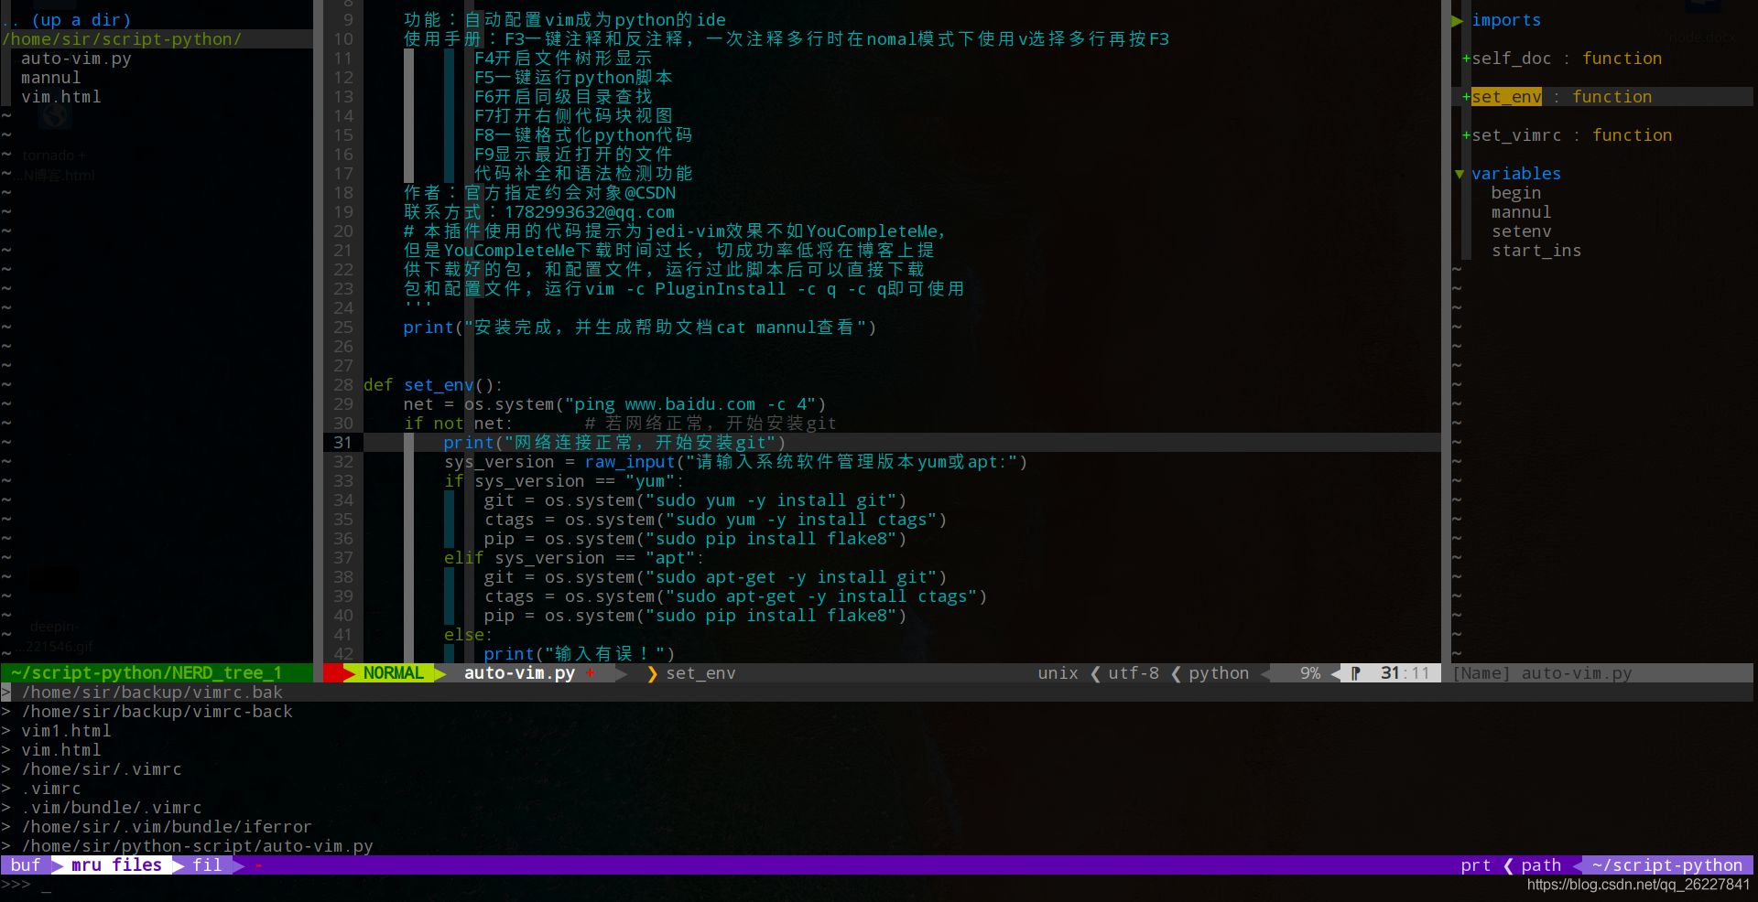The image size is (1758, 902).
Task: Select the mannul variable in Tagbar
Action: click(1522, 212)
